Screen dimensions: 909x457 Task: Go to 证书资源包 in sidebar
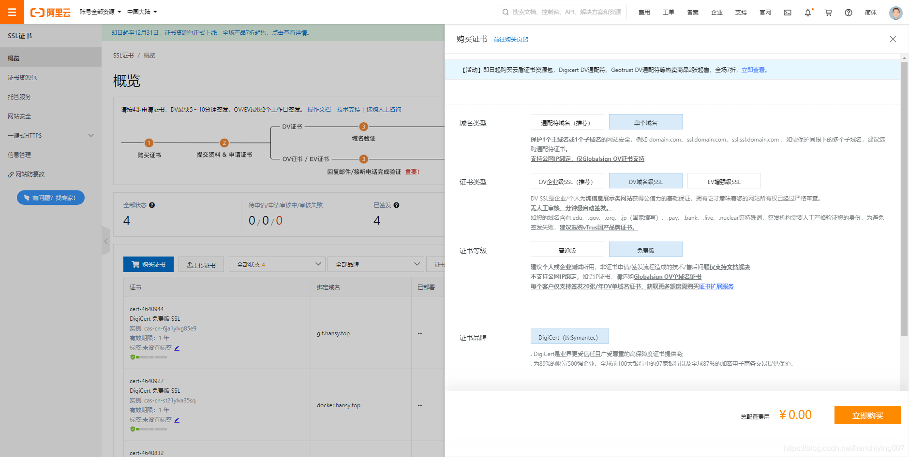pos(51,78)
